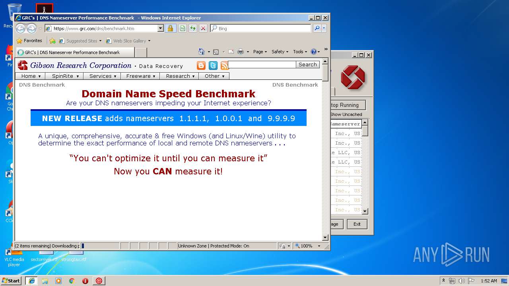Click Add to Favorites Bar star icon

coord(52,41)
